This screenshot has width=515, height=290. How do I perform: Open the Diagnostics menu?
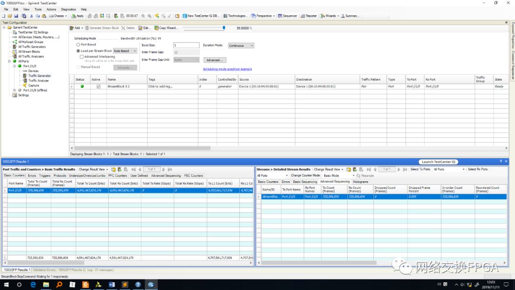[68, 9]
